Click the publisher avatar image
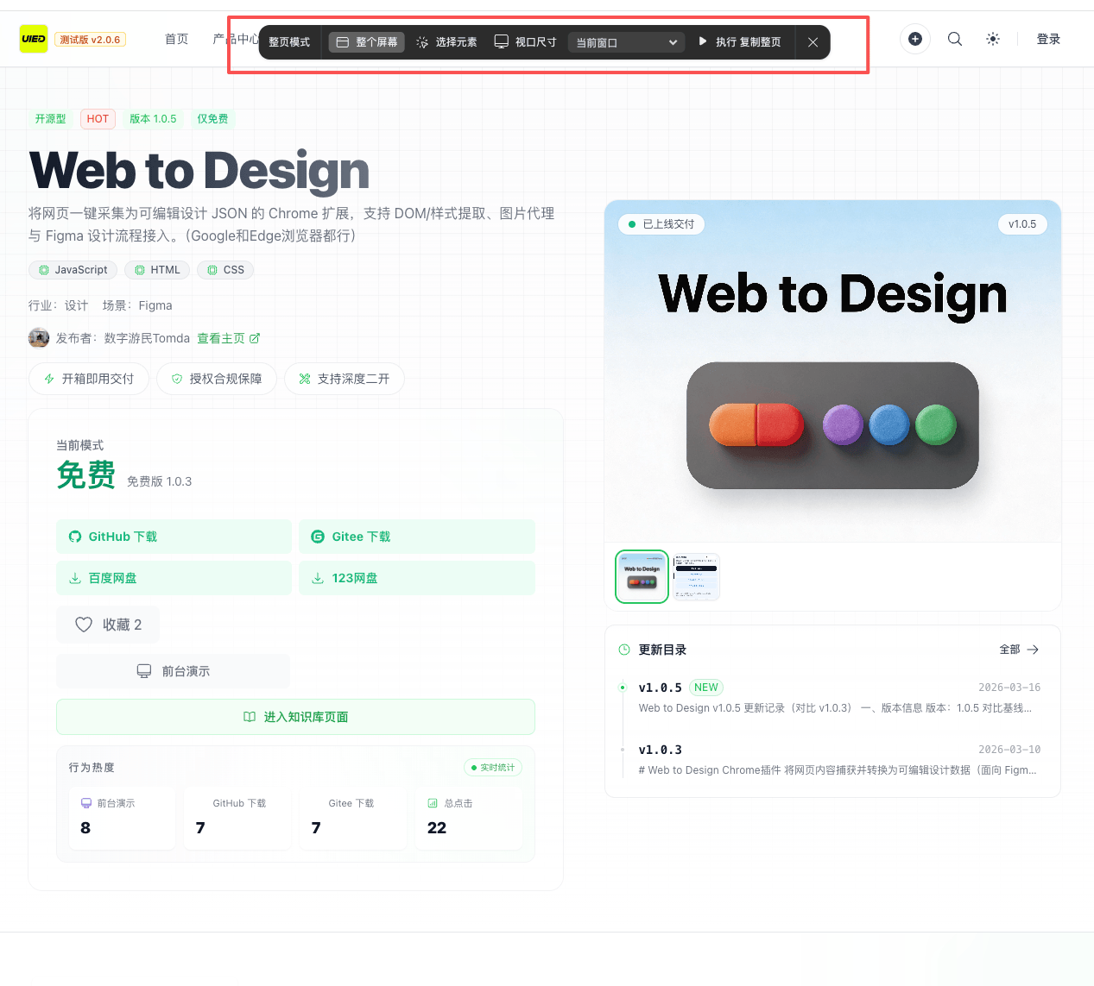Screen dimensions: 1094x986 (x=39, y=338)
